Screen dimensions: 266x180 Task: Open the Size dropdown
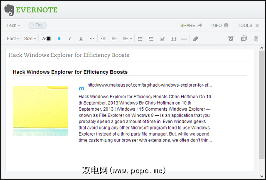30,39
